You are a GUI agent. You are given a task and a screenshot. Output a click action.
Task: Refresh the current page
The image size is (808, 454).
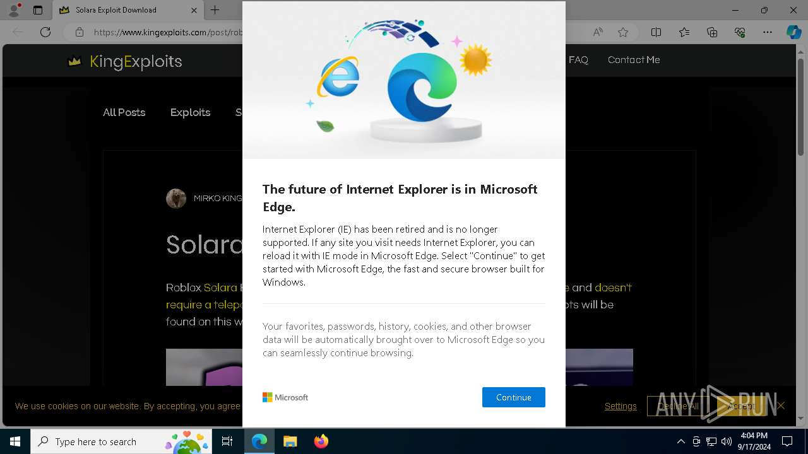click(45, 32)
